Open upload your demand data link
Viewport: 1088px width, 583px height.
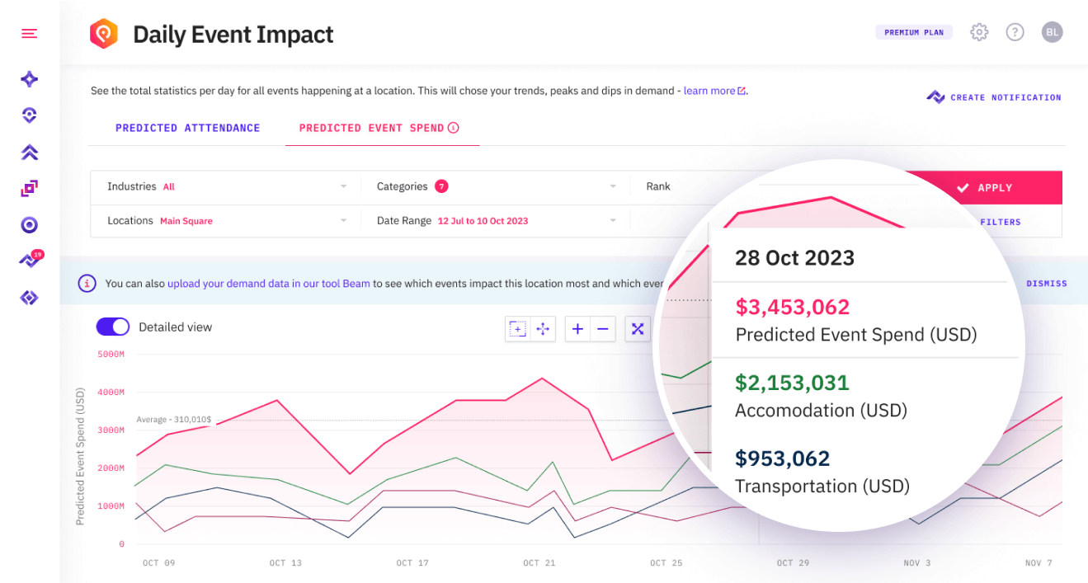pyautogui.click(x=268, y=284)
